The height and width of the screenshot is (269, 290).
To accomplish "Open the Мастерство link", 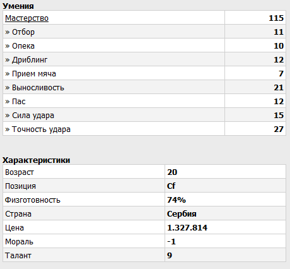I will coord(26,18).
